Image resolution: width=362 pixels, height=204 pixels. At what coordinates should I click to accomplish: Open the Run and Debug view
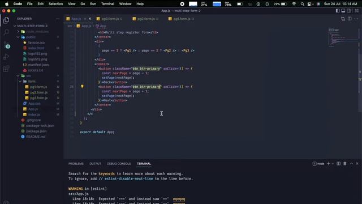pos(6,57)
